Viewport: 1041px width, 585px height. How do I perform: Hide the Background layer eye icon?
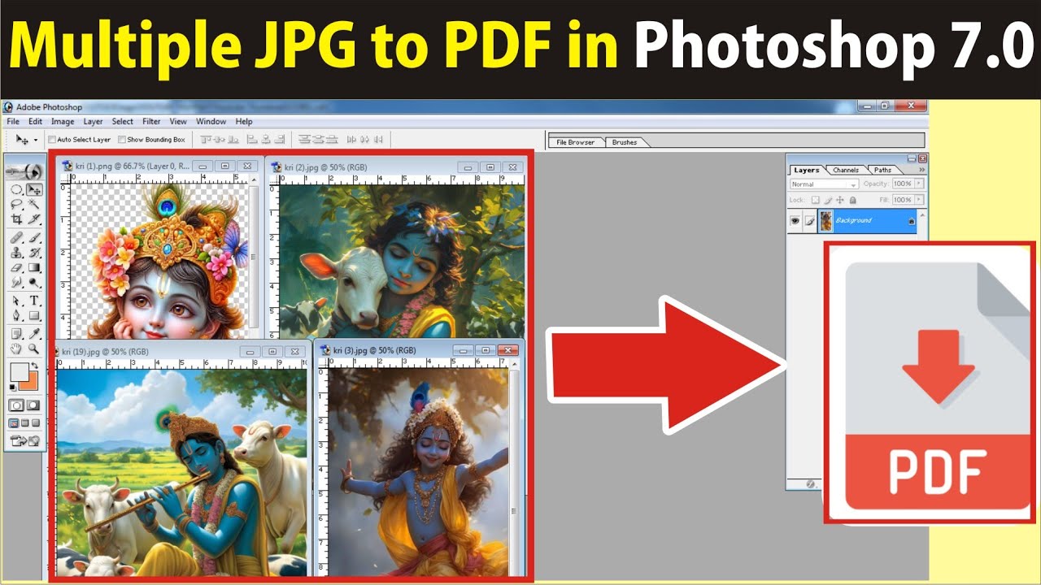(795, 220)
